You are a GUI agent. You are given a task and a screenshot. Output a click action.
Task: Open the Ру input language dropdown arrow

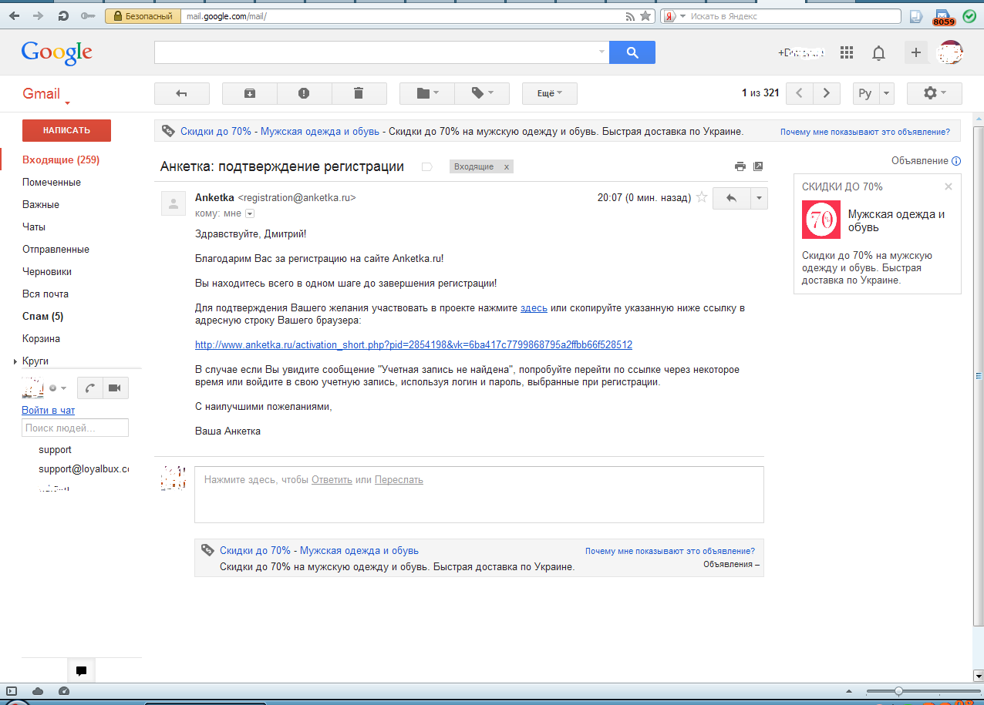pyautogui.click(x=886, y=93)
